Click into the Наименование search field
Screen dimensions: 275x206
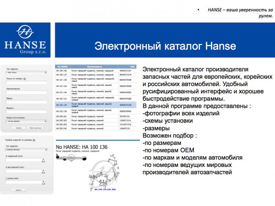pos(26,92)
